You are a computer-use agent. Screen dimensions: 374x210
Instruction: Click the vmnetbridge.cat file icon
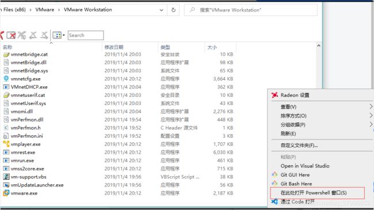pyautogui.click(x=6, y=55)
